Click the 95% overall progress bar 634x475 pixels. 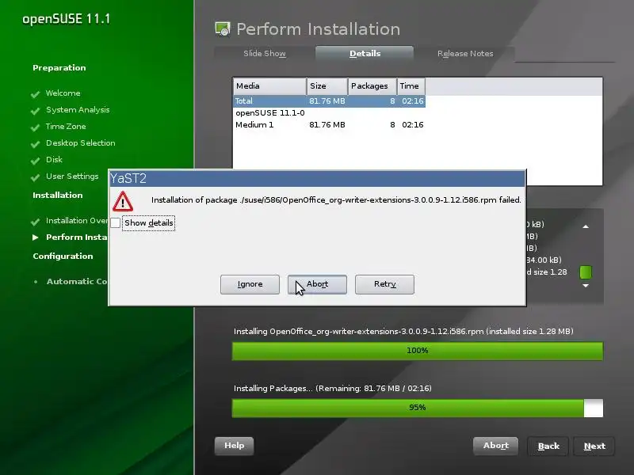pyautogui.click(x=418, y=408)
